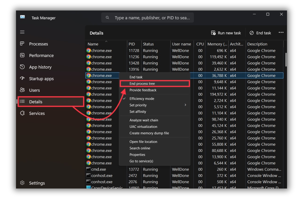303x199 pixels.
Task: Click Windows Comma... description cell
Action: pos(264,169)
